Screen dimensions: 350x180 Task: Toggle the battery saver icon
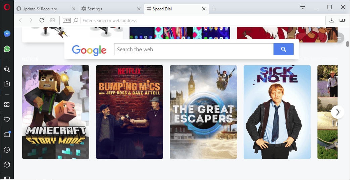point(342,20)
